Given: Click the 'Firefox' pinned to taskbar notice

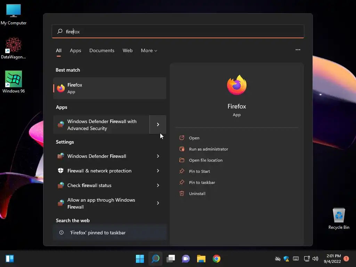Looking at the screenshot, I should click(x=110, y=233).
